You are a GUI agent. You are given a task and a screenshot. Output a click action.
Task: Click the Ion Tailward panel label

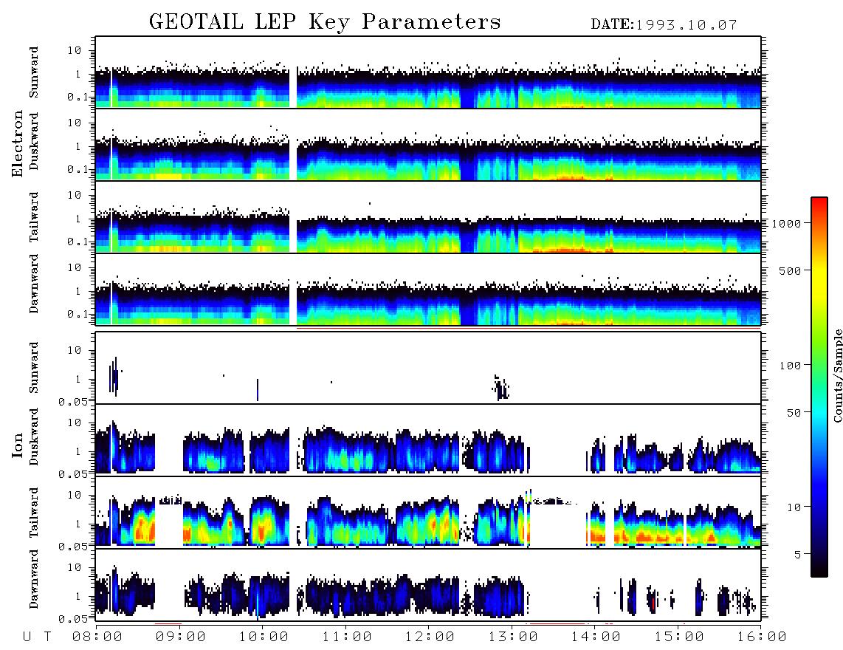34,513
